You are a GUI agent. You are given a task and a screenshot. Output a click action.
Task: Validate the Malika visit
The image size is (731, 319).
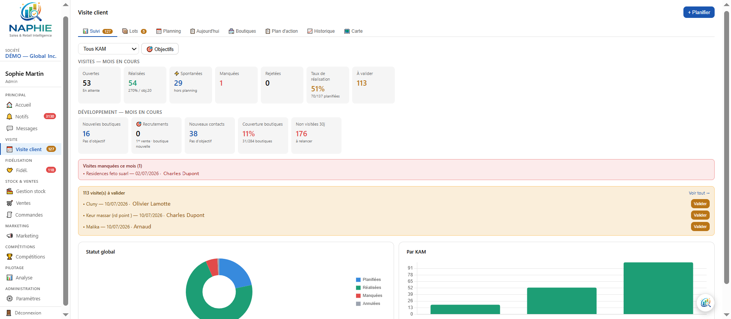700,226
